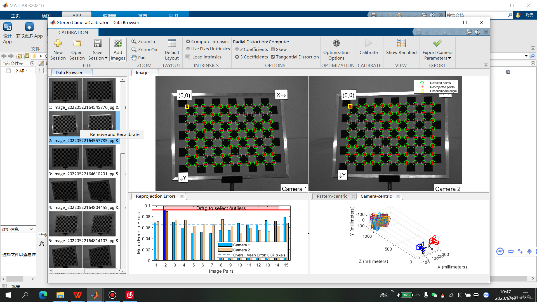Select Use Fixed Intrinsics option

coord(188,49)
